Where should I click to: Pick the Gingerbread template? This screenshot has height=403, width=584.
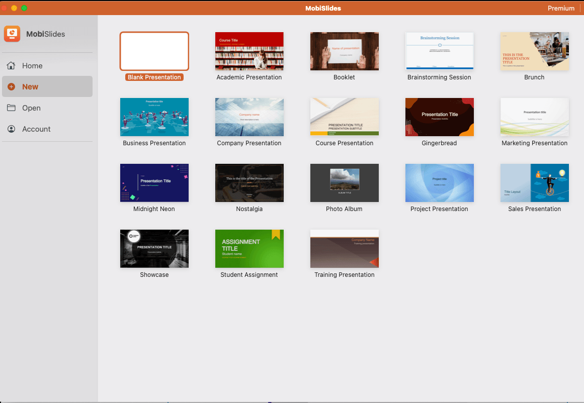[x=439, y=117]
